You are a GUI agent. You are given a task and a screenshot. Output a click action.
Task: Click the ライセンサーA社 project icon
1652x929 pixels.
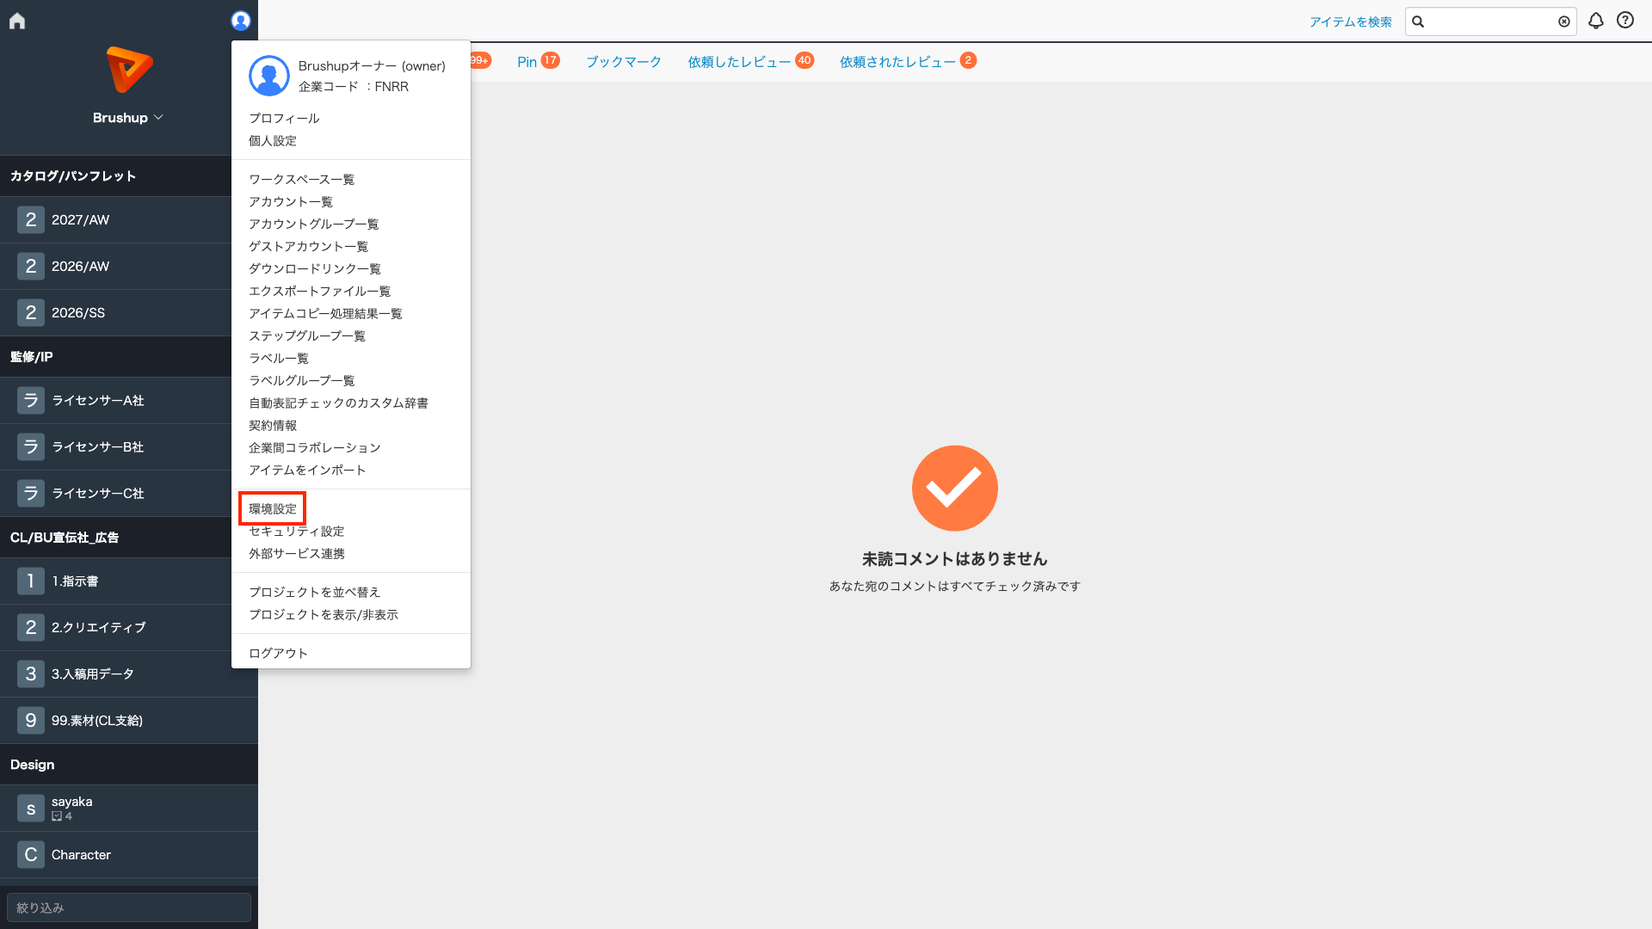(31, 401)
